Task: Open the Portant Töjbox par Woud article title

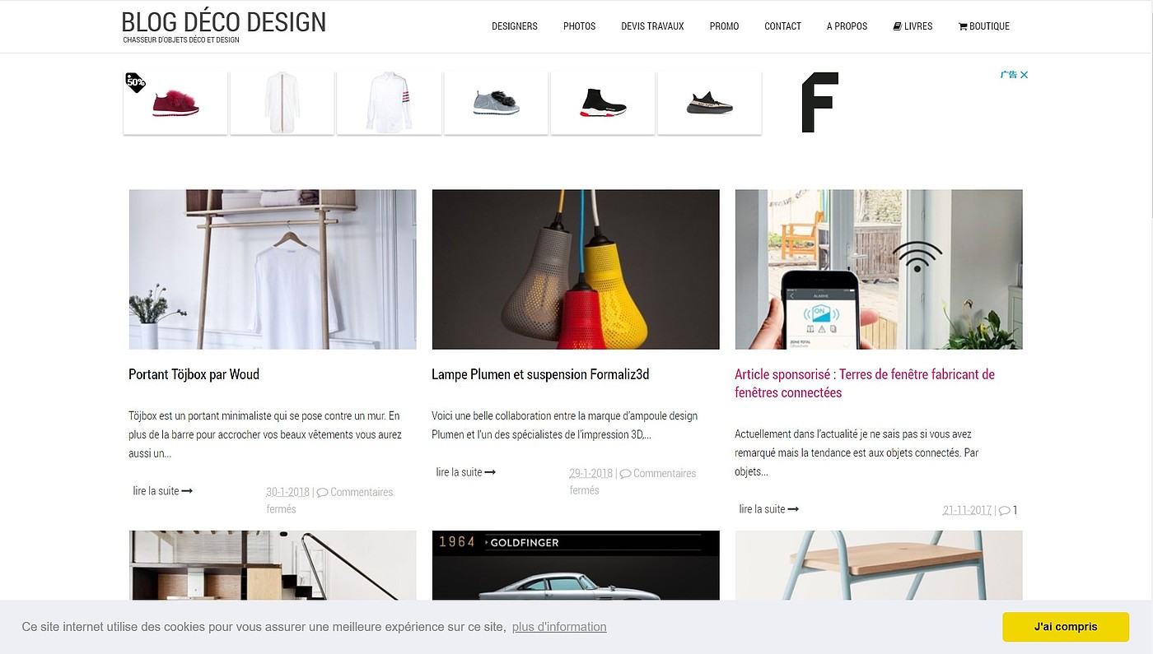Action: click(194, 374)
